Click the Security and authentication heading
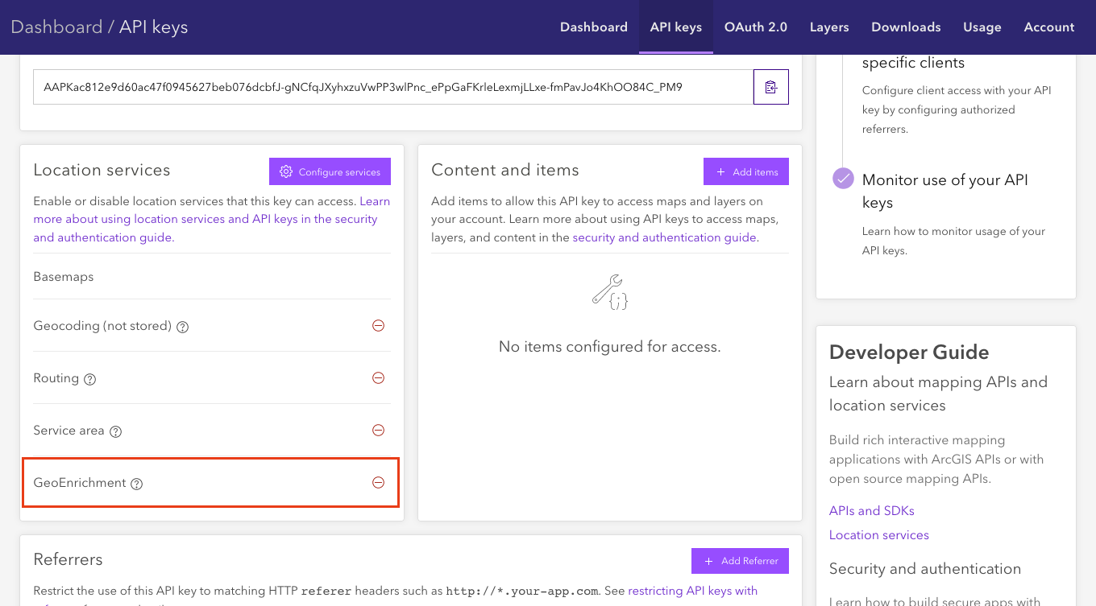Screen dimensions: 1096x606 tap(925, 569)
